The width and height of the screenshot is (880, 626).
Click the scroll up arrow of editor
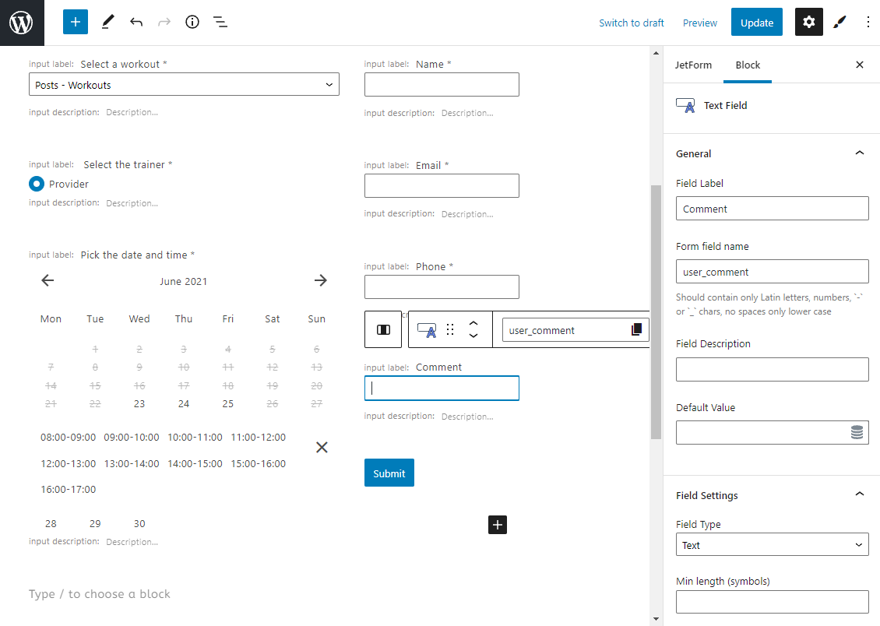click(656, 53)
